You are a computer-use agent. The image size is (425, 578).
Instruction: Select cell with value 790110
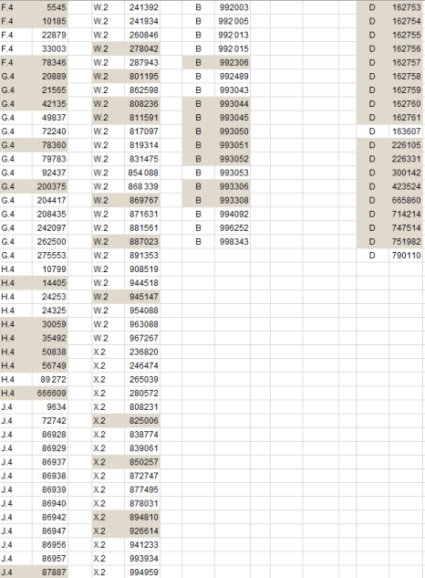[406, 256]
